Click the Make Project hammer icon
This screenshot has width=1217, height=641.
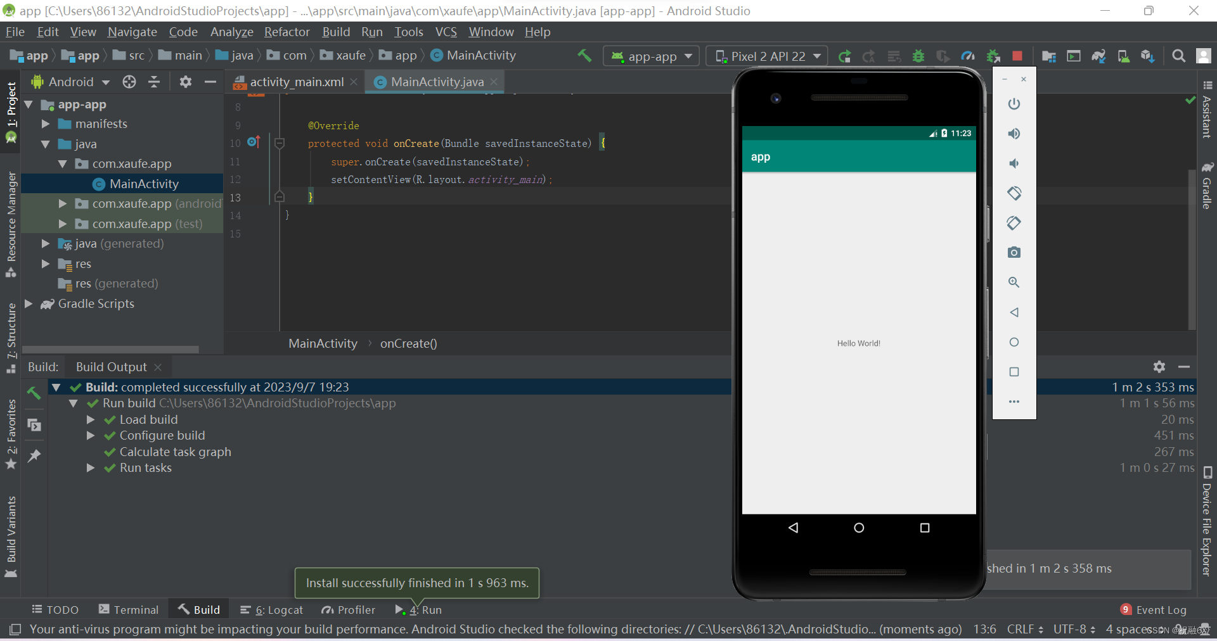pyautogui.click(x=584, y=56)
